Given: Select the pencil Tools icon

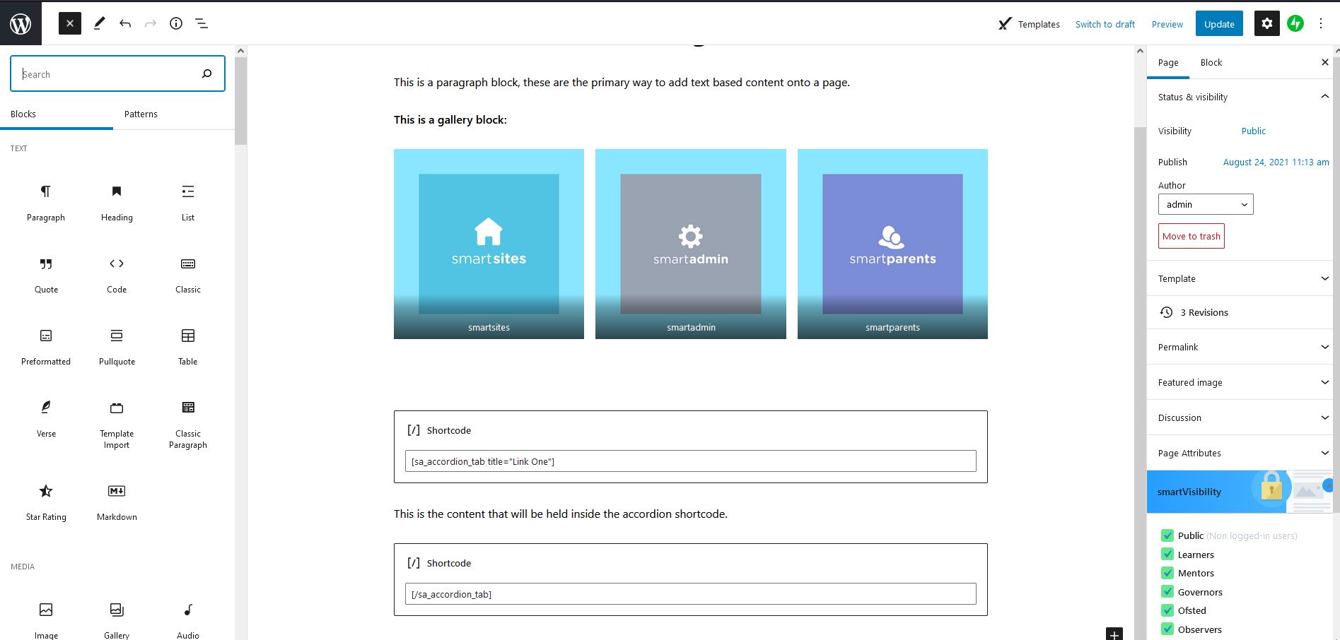Looking at the screenshot, I should (x=99, y=23).
